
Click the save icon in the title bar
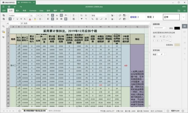tap(3, 7)
